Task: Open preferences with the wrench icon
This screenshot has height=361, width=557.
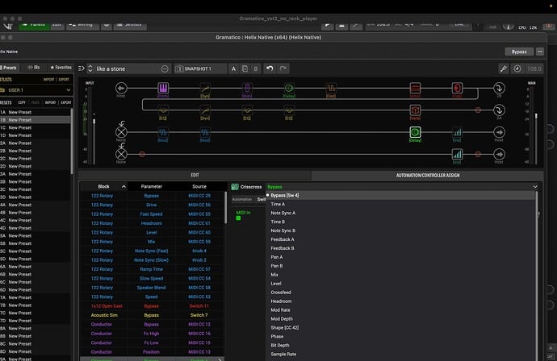Action: [504, 68]
